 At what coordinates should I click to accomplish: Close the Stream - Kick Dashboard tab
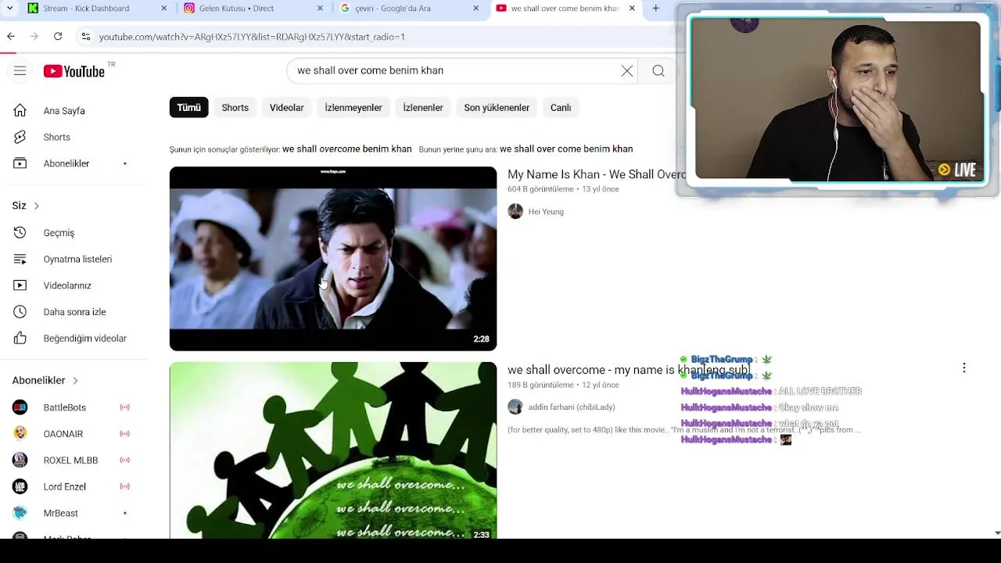click(x=163, y=9)
